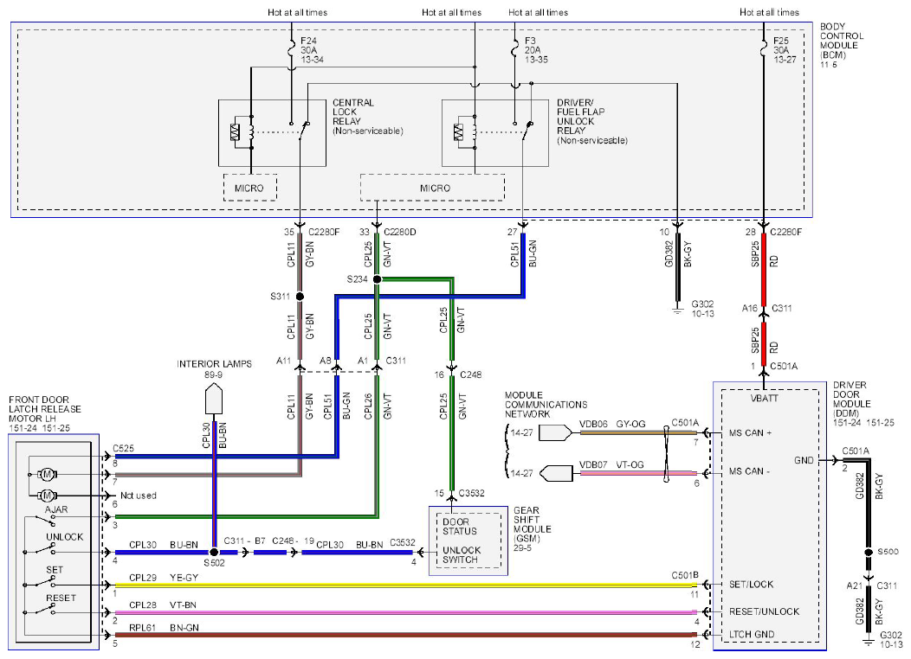Click the ground symbol below A21 C311
Screen dimensions: 911x659
(868, 643)
